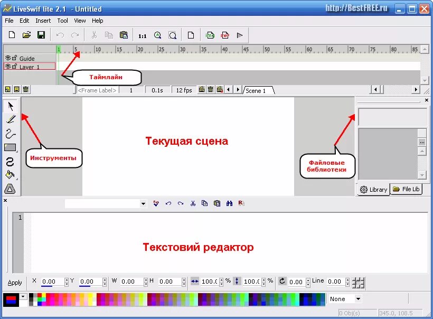Toggle visibility eye of the Guide layer
Screen dimensions: 433x319
click(x=8, y=58)
